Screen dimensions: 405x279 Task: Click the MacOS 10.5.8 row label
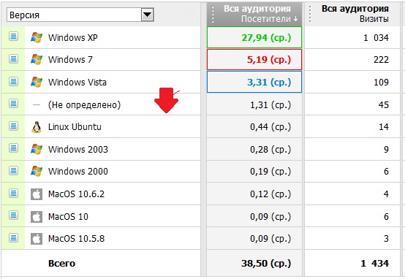click(76, 239)
